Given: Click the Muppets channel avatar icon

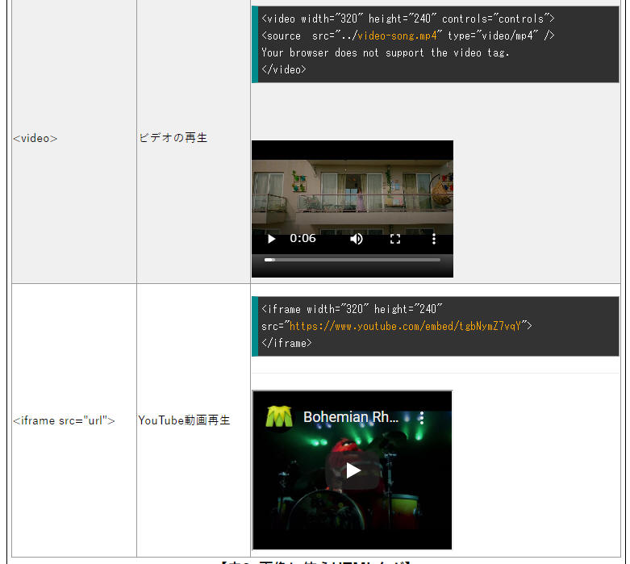Looking at the screenshot, I should (x=279, y=417).
